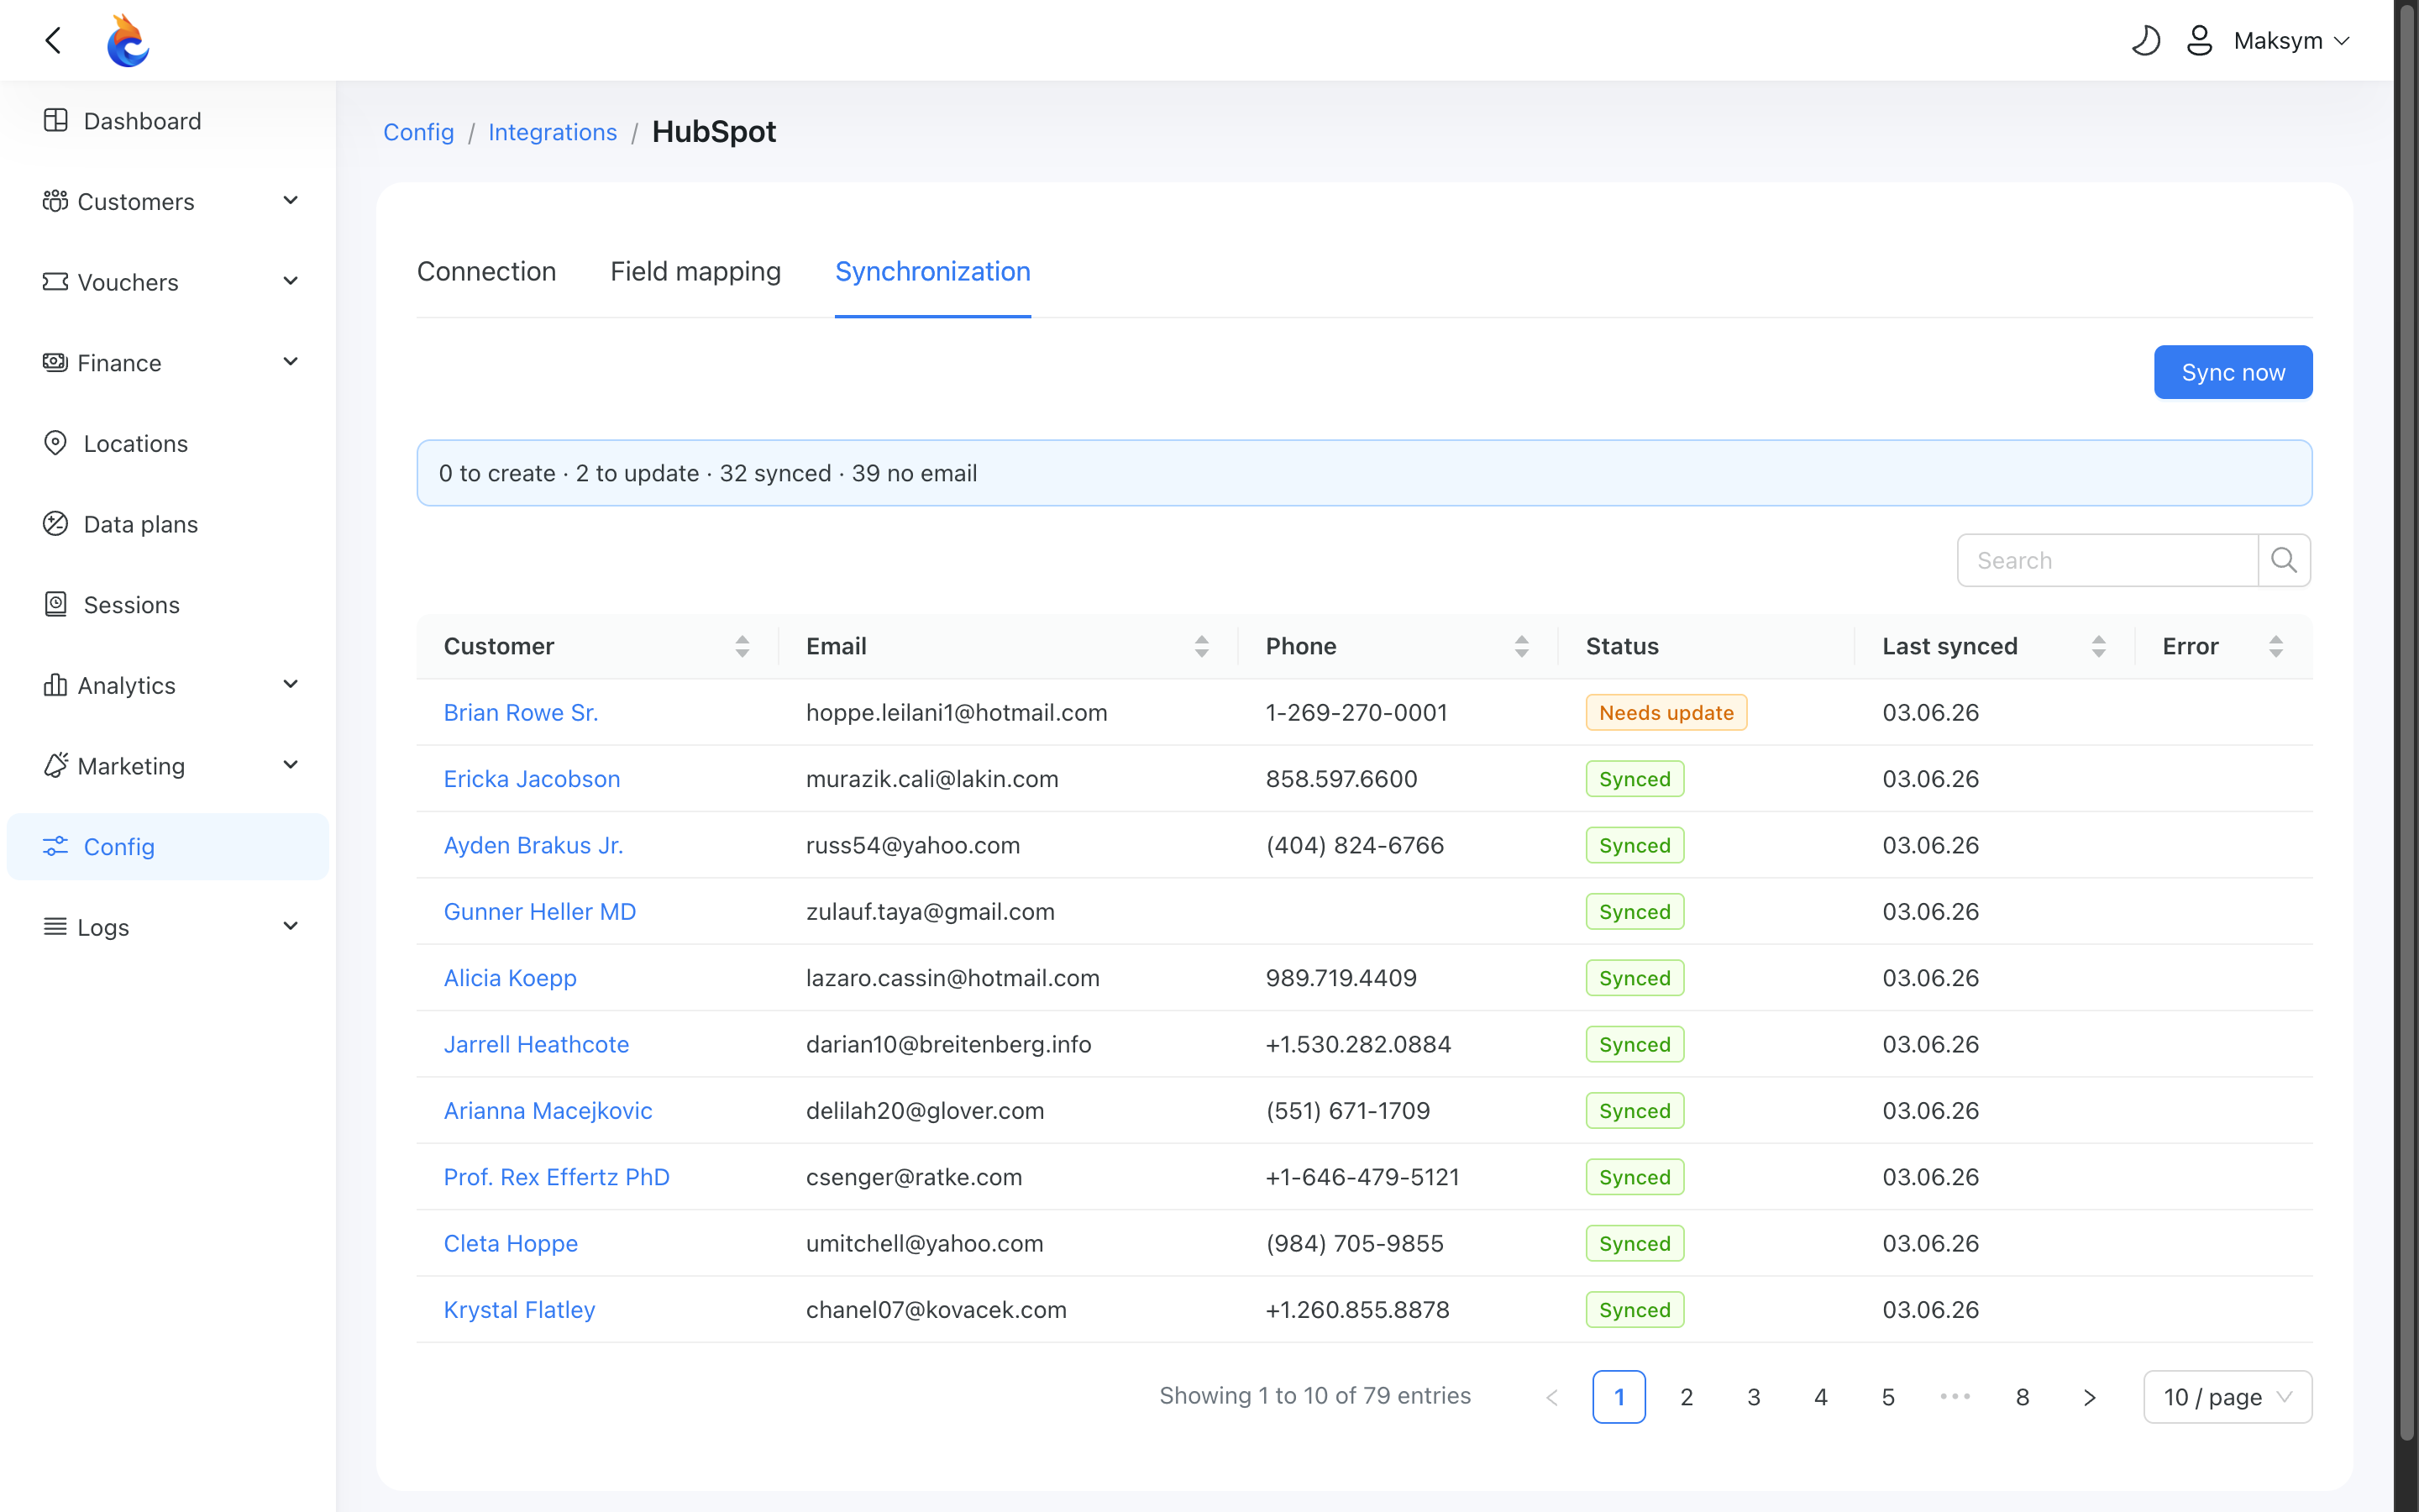The image size is (2419, 1512).
Task: Open customer Prof. Rex Effertz PhD
Action: point(557,1177)
